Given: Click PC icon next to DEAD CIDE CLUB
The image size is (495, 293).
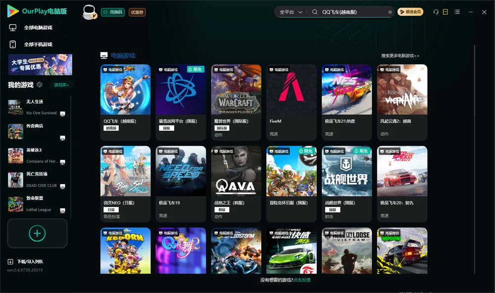Looking at the screenshot, I should click(x=62, y=186).
